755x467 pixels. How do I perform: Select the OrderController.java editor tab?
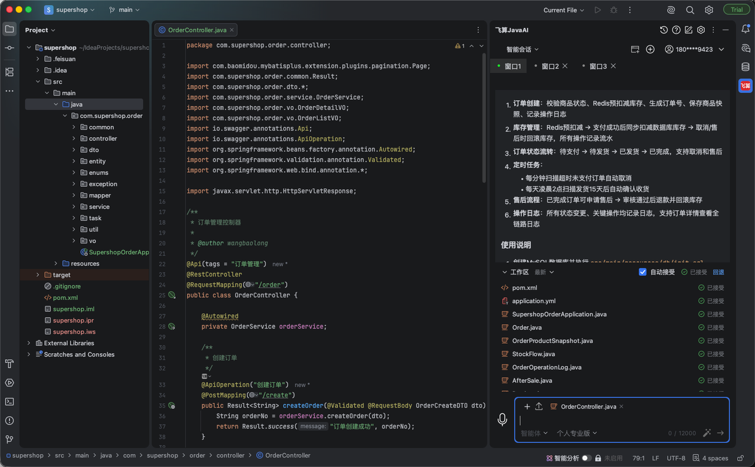[197, 30]
